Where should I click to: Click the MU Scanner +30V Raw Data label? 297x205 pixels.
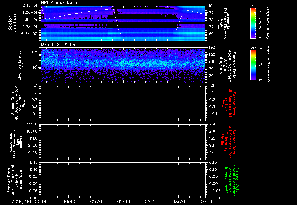(18, 103)
